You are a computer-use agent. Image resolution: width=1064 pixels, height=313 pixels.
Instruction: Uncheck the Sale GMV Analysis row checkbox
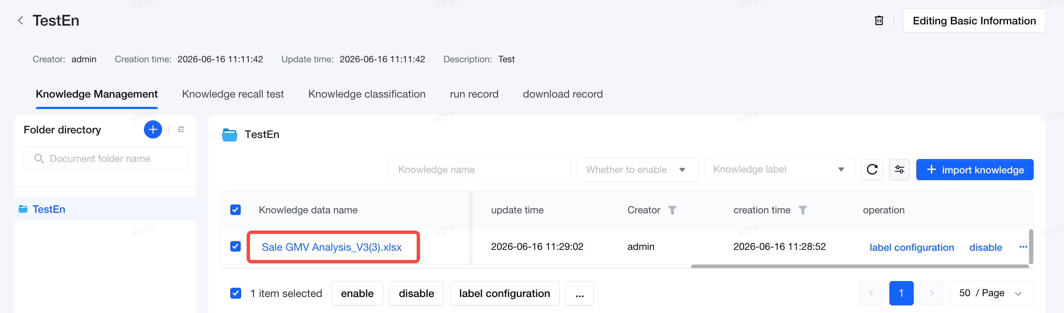[x=236, y=247]
